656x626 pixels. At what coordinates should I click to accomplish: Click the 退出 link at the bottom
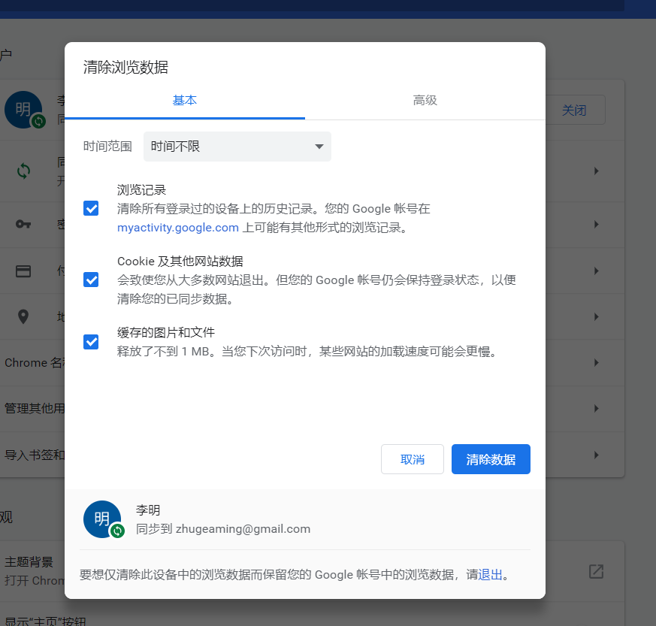tap(489, 573)
